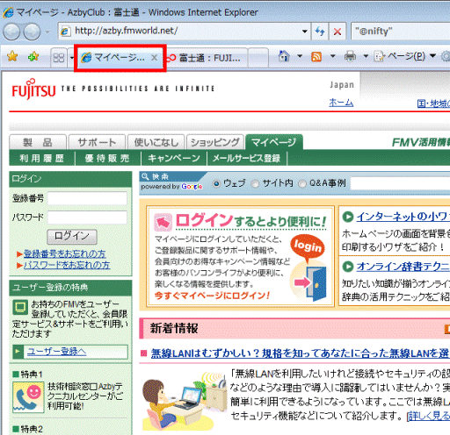Expand the Home button dropdown arrow
The width and height of the screenshot is (450, 435).
click(x=300, y=56)
